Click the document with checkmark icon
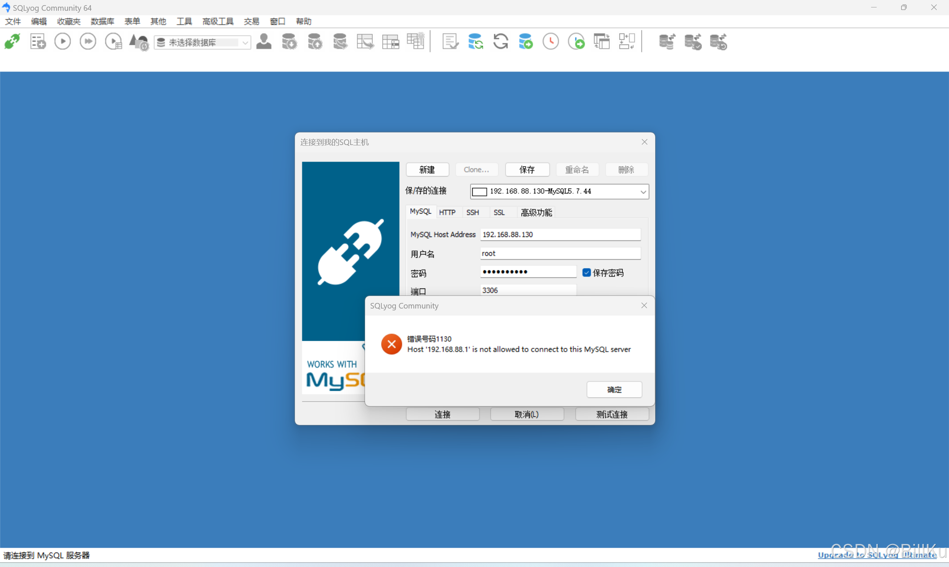This screenshot has width=949, height=567. click(x=450, y=42)
